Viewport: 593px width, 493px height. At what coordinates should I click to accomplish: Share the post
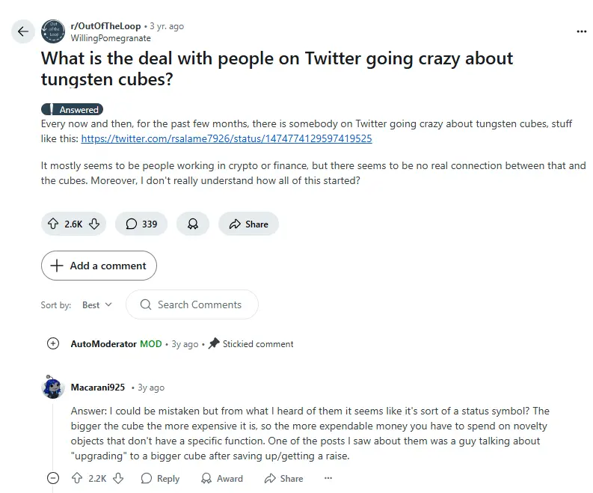tap(248, 224)
